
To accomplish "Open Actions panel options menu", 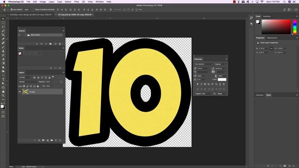I will pyautogui.click(x=64, y=31).
